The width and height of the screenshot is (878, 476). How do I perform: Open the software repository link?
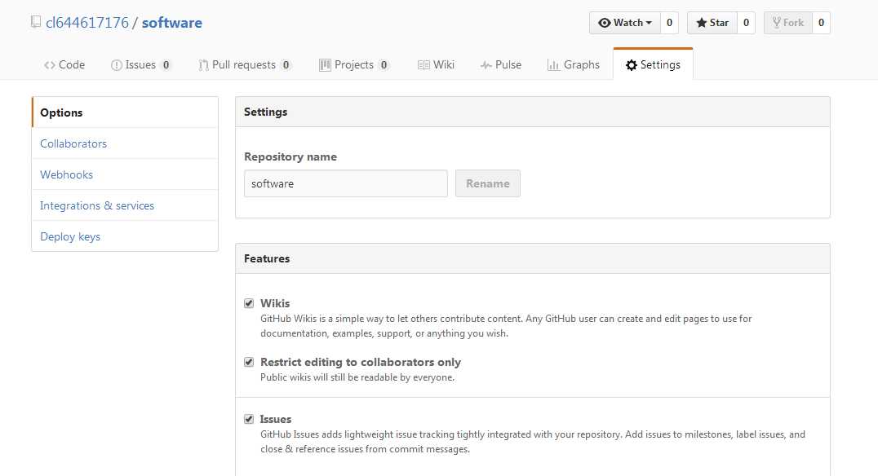(172, 23)
